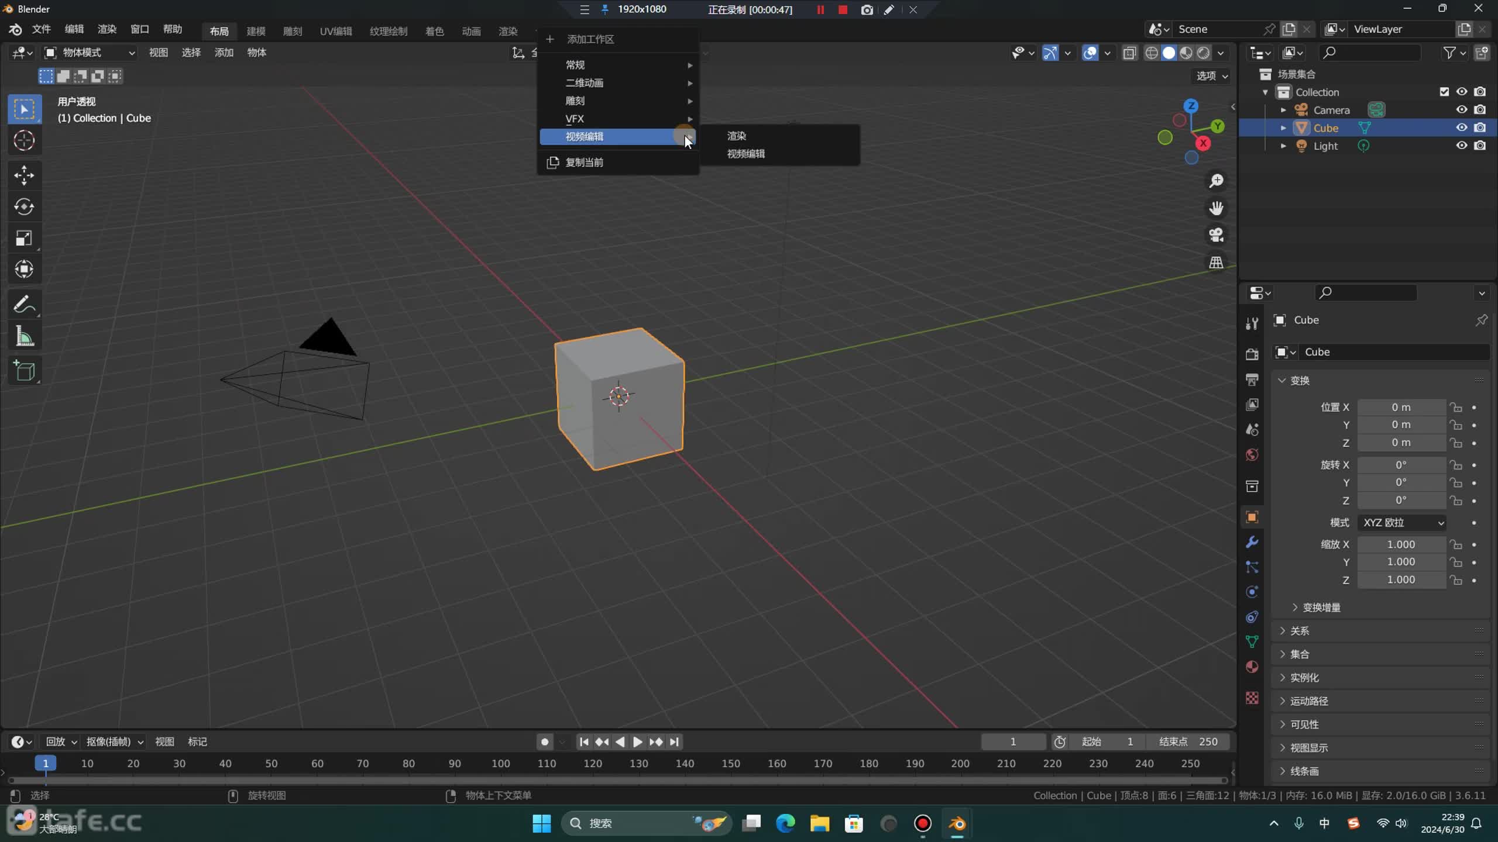1498x842 pixels.
Task: Open the File menu
Action: pyautogui.click(x=41, y=29)
